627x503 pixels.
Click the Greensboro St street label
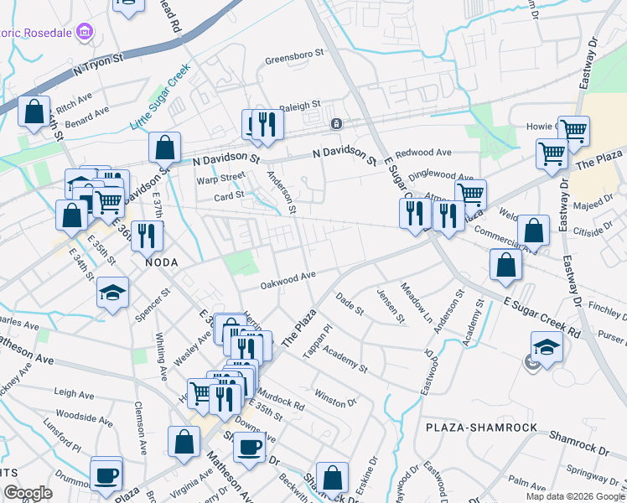[x=294, y=56]
